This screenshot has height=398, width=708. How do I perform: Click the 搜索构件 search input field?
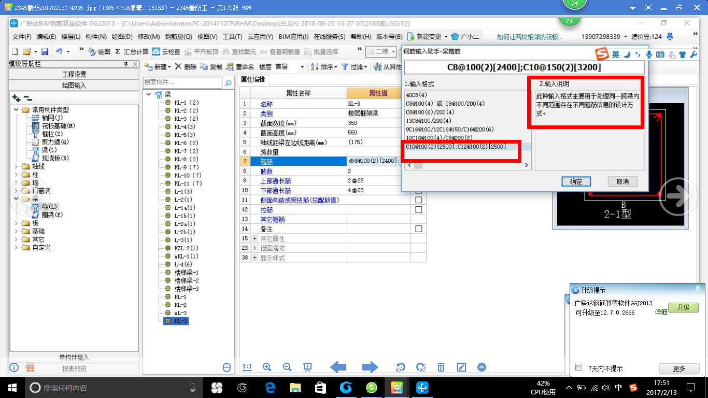182,82
